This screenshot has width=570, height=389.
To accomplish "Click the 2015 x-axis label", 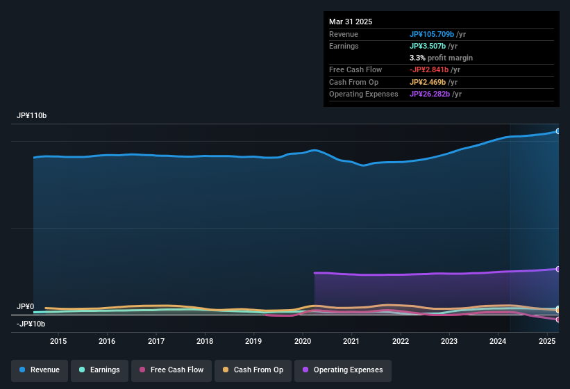I will [58, 341].
